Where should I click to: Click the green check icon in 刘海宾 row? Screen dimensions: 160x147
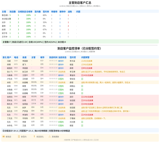click(x=82, y=93)
